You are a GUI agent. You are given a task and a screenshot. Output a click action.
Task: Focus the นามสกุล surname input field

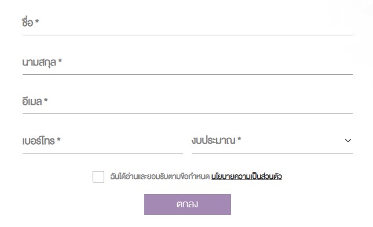coord(188,63)
